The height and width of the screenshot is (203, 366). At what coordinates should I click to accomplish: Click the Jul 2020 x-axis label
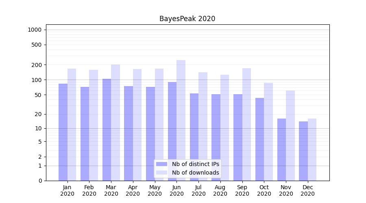(198, 190)
